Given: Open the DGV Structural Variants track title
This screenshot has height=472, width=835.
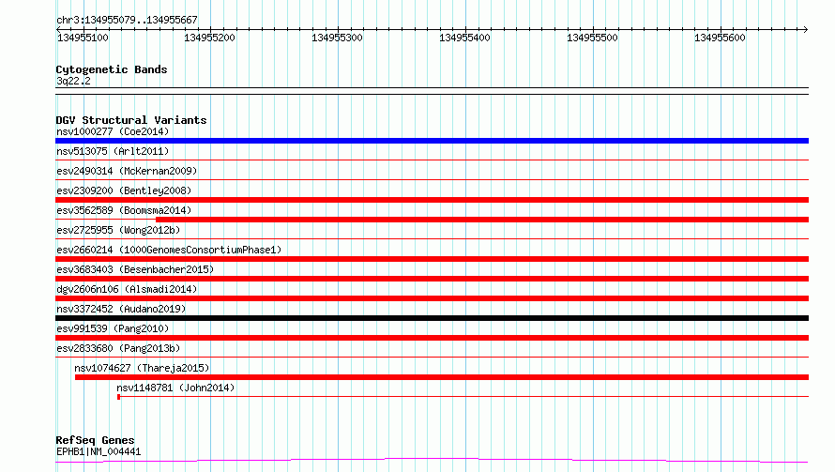Looking at the screenshot, I should pyautogui.click(x=131, y=120).
